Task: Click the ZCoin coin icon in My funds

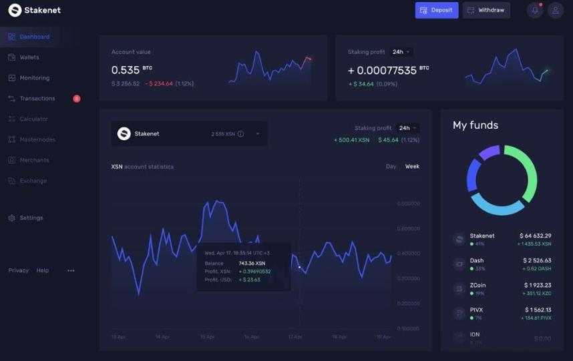Action: pyautogui.click(x=459, y=289)
